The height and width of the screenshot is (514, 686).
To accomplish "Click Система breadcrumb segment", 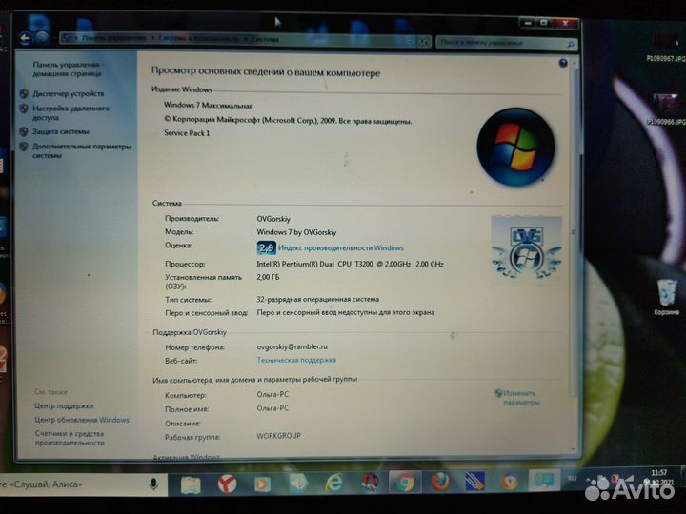I will (265, 39).
